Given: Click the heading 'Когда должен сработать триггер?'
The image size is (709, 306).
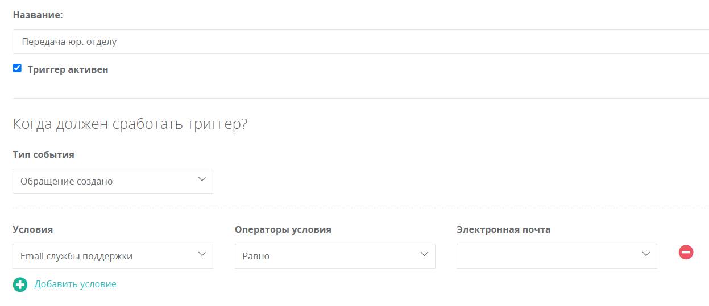Looking at the screenshot, I should 130,124.
